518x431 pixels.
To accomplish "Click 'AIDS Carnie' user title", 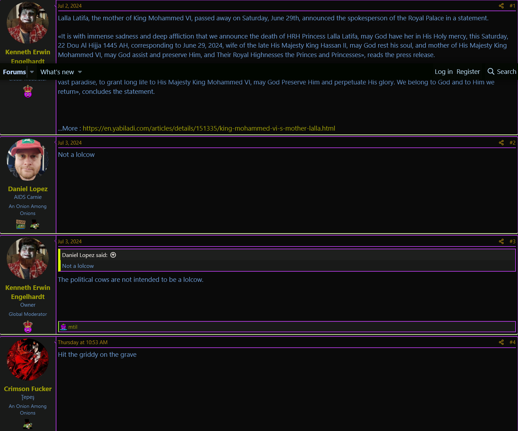I will pos(28,197).
